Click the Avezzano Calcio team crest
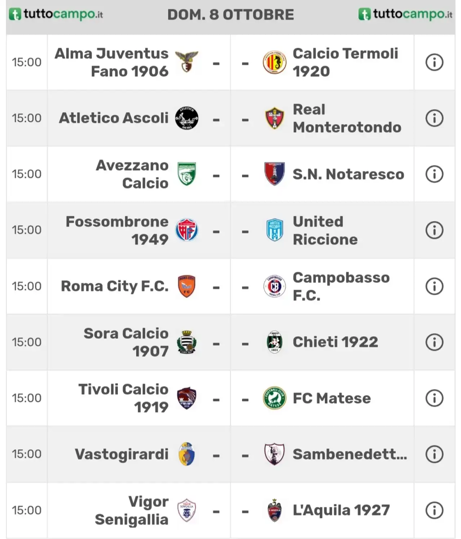 pyautogui.click(x=187, y=174)
